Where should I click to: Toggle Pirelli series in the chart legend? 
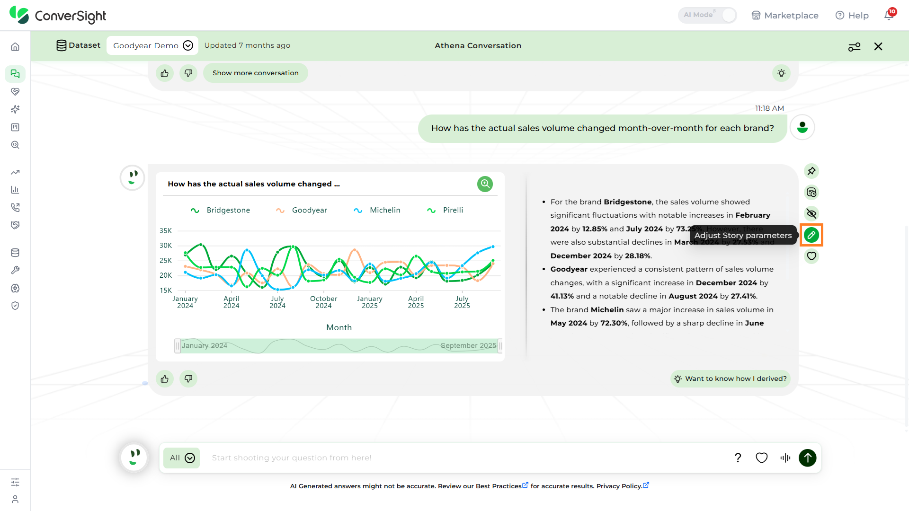(445, 210)
